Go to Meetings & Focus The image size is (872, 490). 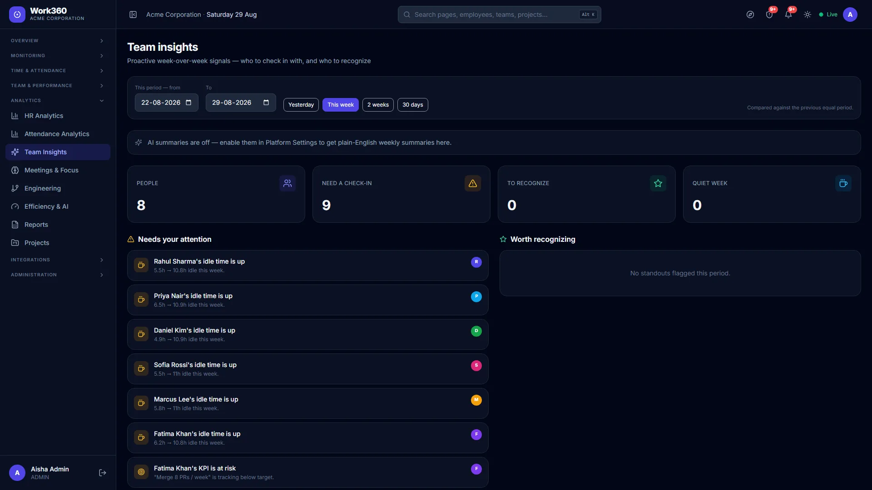[x=58, y=170]
